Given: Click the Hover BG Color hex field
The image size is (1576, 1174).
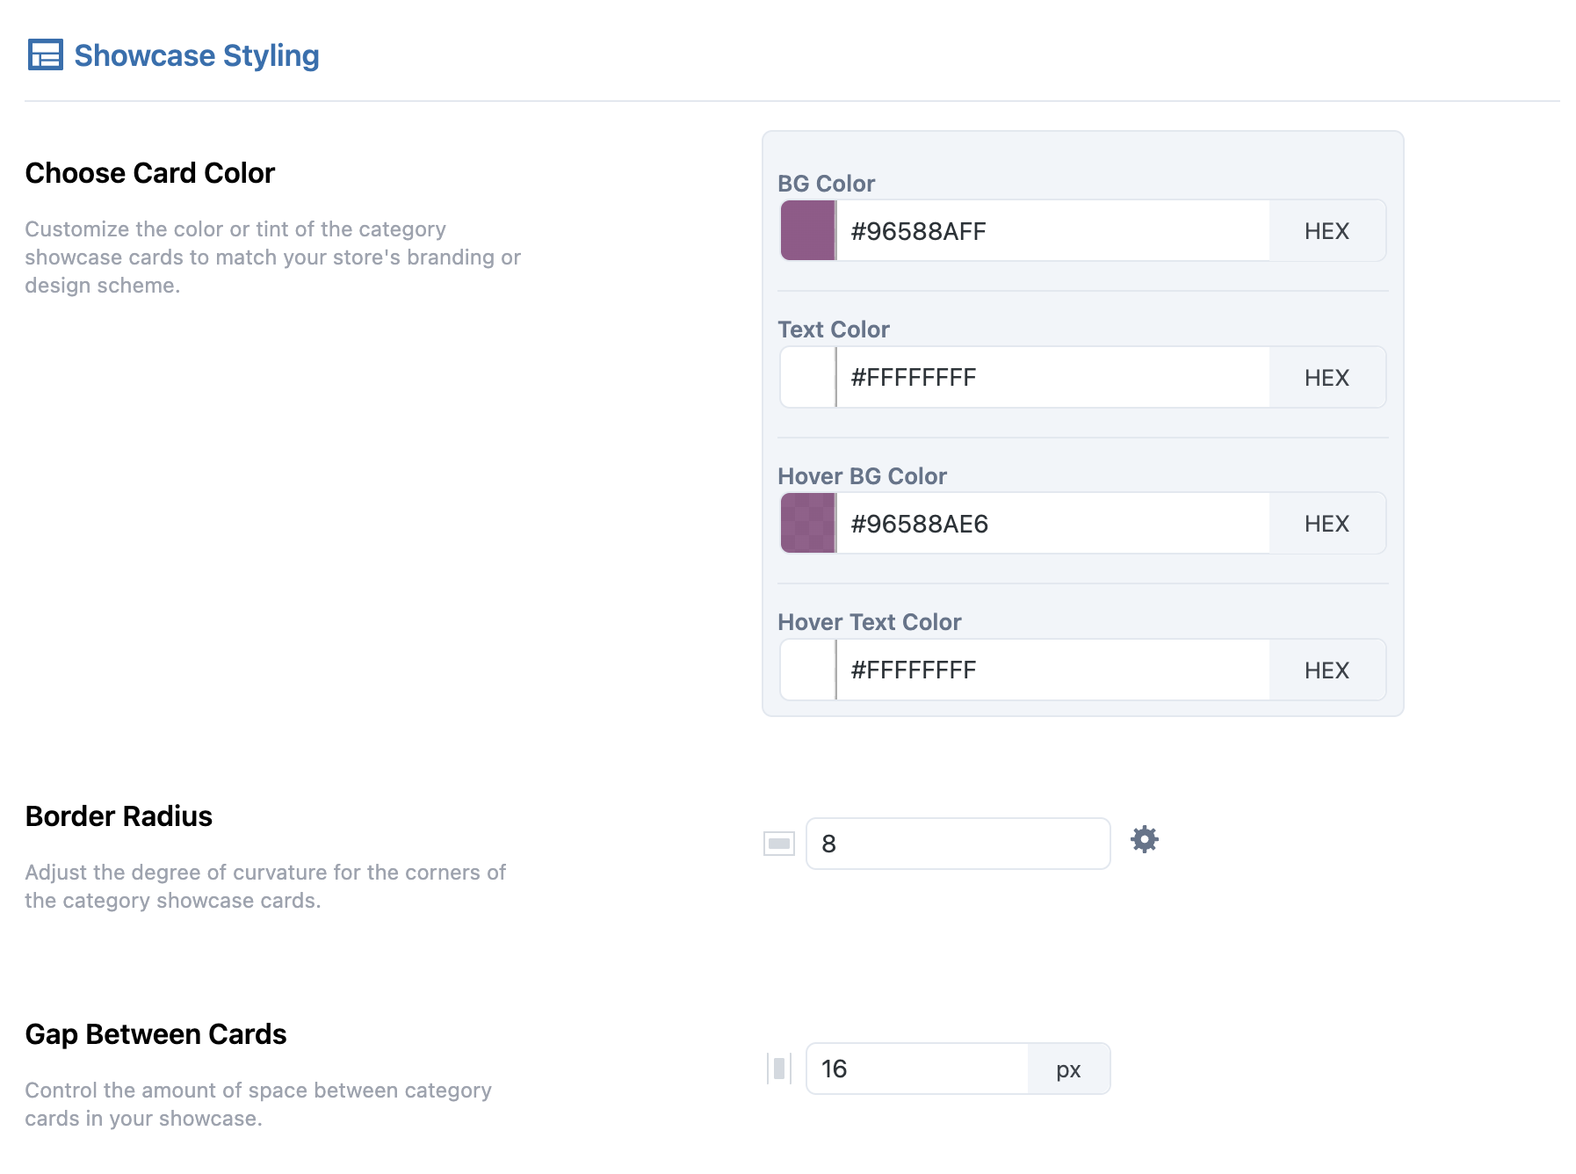Looking at the screenshot, I should click(1052, 524).
